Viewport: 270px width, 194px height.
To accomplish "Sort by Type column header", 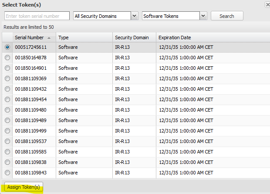I will [64, 37].
